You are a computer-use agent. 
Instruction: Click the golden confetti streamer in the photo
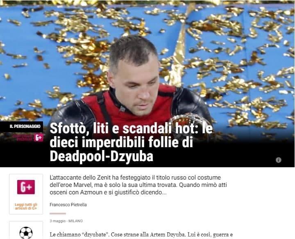(x=181, y=47)
